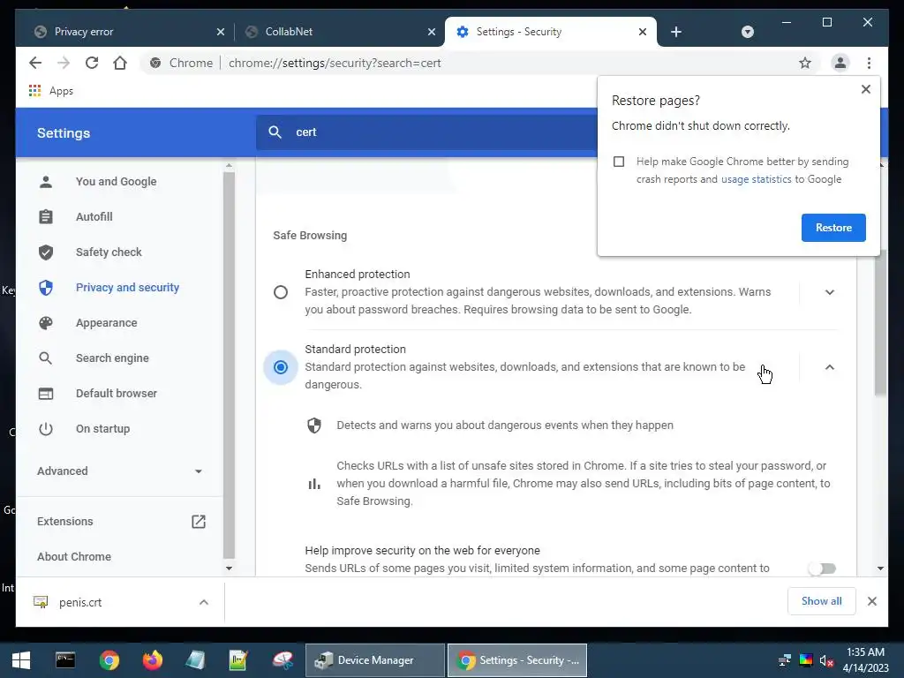This screenshot has height=678, width=904.
Task: Go back using the browser back arrow
Action: [35, 63]
